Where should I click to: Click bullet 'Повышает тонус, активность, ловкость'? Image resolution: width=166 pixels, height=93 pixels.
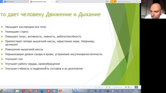43,36
